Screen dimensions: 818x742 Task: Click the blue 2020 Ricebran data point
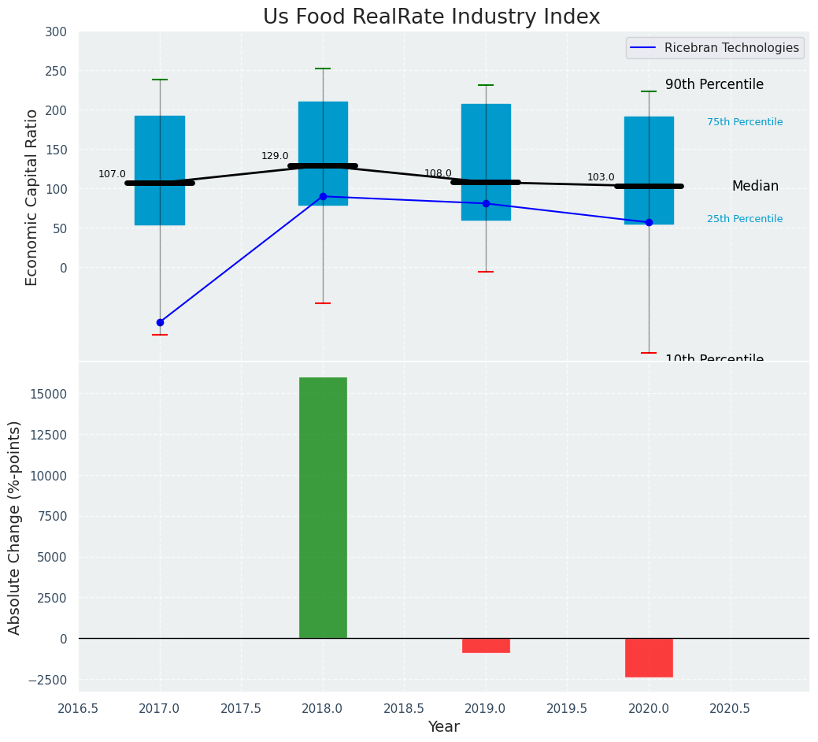[x=649, y=223]
